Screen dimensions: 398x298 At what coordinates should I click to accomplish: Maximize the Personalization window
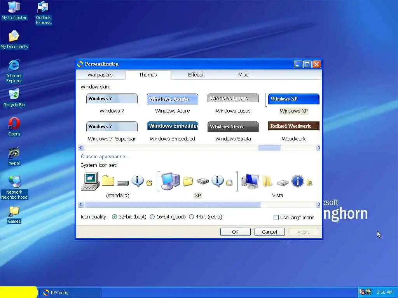click(x=307, y=64)
